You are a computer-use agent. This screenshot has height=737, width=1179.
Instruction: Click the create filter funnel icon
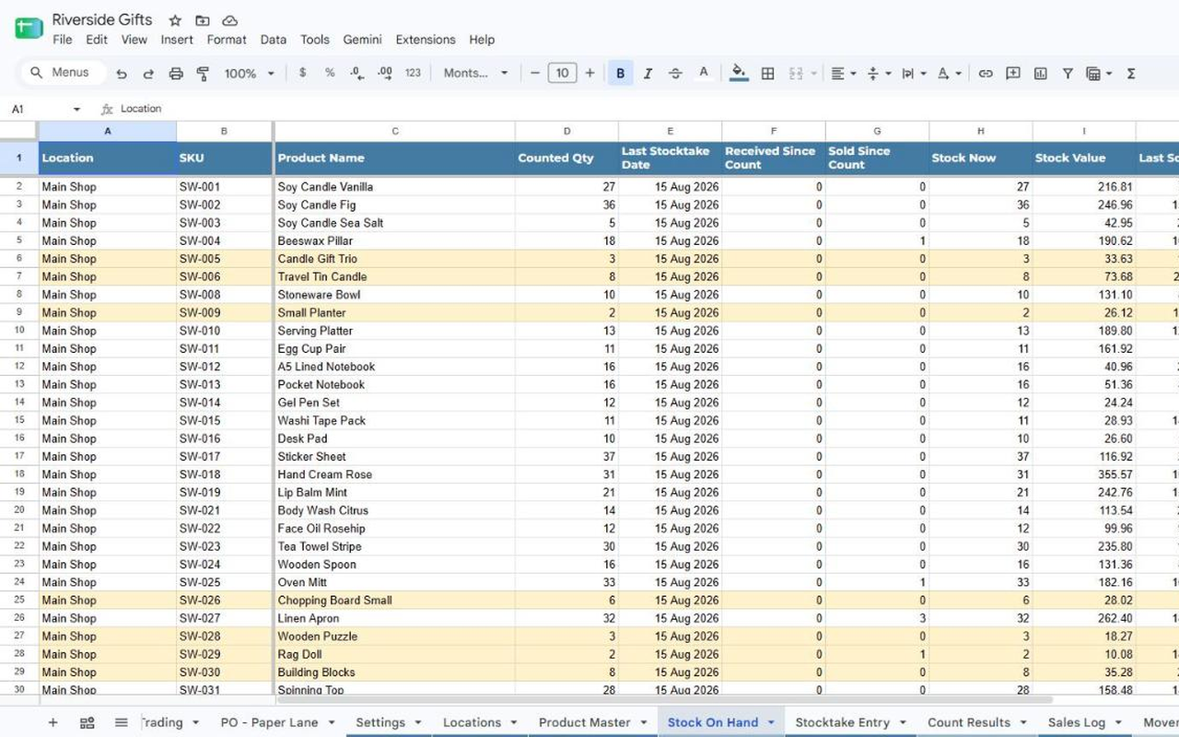1068,74
